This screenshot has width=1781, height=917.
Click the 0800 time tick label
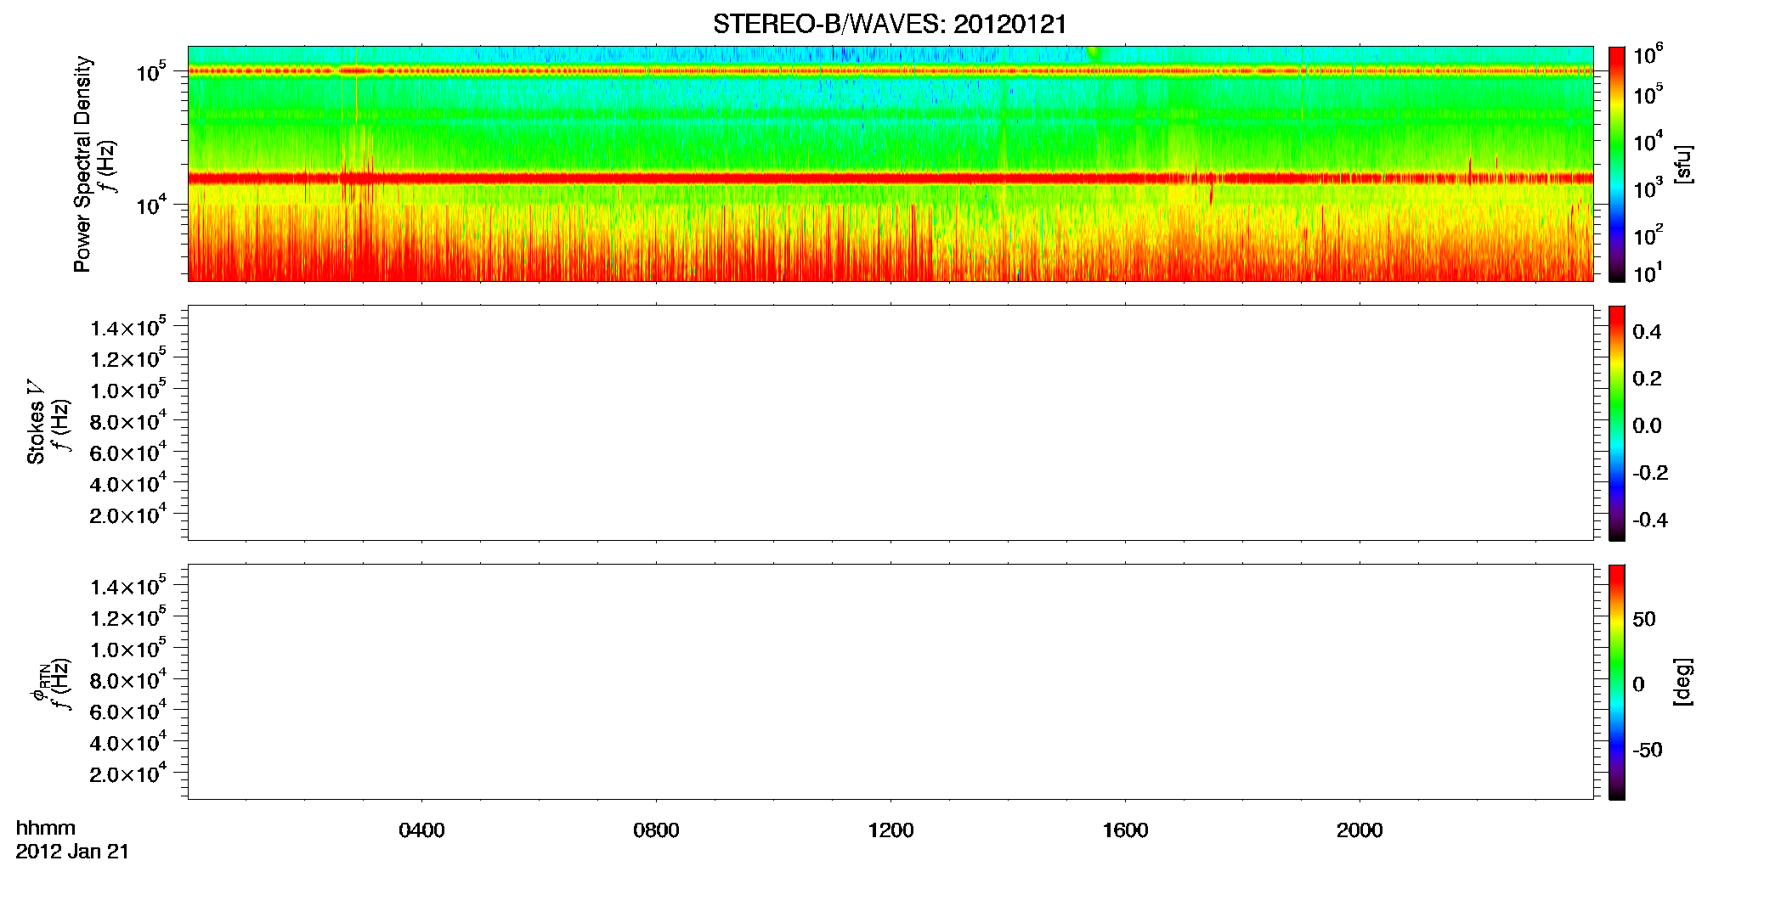point(656,830)
